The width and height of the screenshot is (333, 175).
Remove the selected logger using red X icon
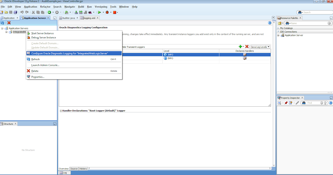[x=247, y=47]
